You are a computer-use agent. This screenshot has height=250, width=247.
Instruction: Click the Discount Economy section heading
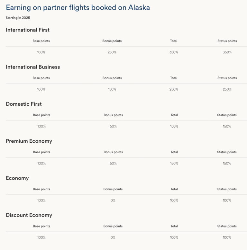pyautogui.click(x=29, y=215)
